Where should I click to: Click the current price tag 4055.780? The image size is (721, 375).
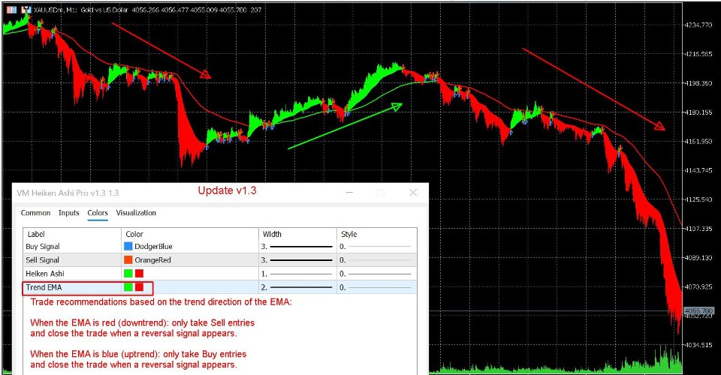[x=699, y=310]
